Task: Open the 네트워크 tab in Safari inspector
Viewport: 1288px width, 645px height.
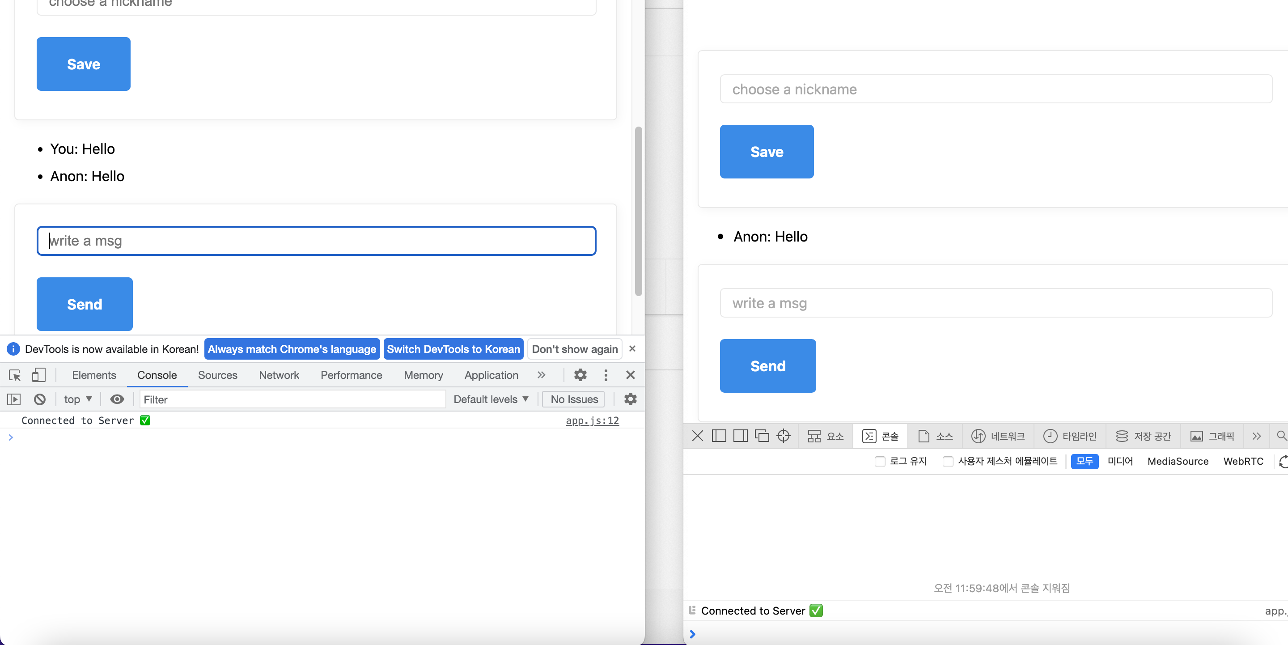Action: click(998, 436)
